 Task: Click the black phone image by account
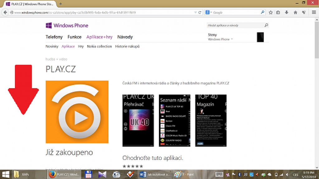260,37
